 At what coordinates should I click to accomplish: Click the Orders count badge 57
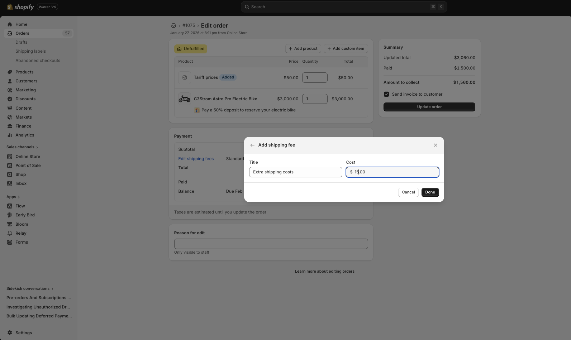click(x=67, y=33)
